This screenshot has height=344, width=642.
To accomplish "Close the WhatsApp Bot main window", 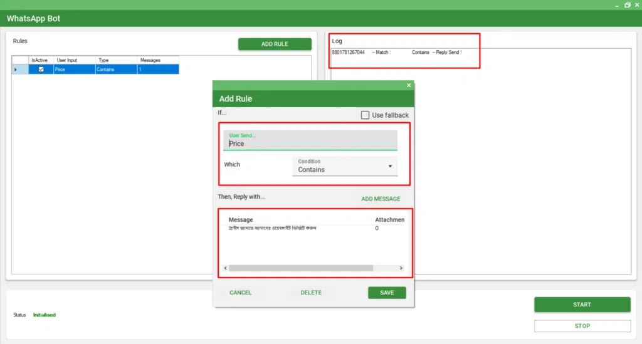I will [x=637, y=5].
